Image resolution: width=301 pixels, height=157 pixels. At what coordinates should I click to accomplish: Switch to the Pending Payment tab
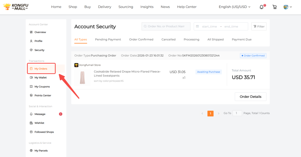(x=108, y=39)
